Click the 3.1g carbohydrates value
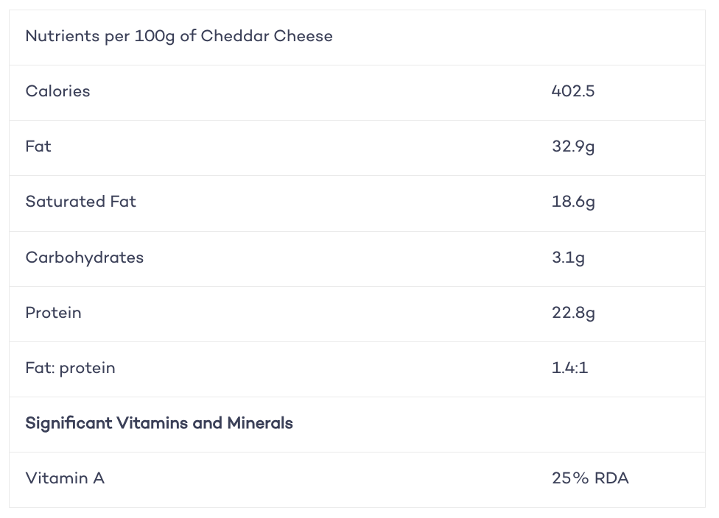 (568, 258)
